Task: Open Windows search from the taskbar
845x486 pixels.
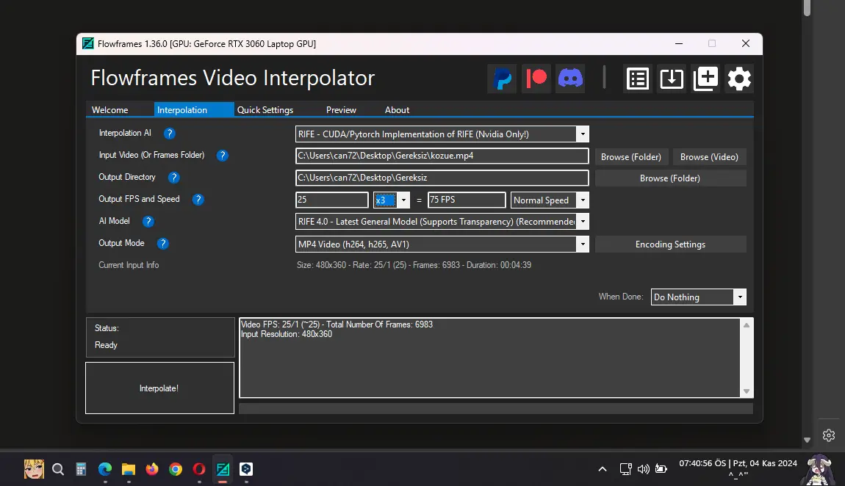Action: pos(58,469)
